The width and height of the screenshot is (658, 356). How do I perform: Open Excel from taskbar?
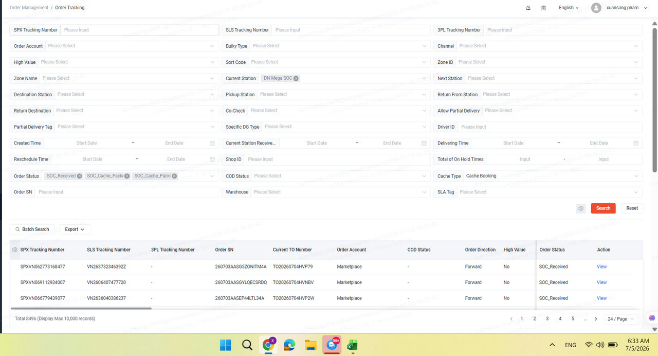353,345
